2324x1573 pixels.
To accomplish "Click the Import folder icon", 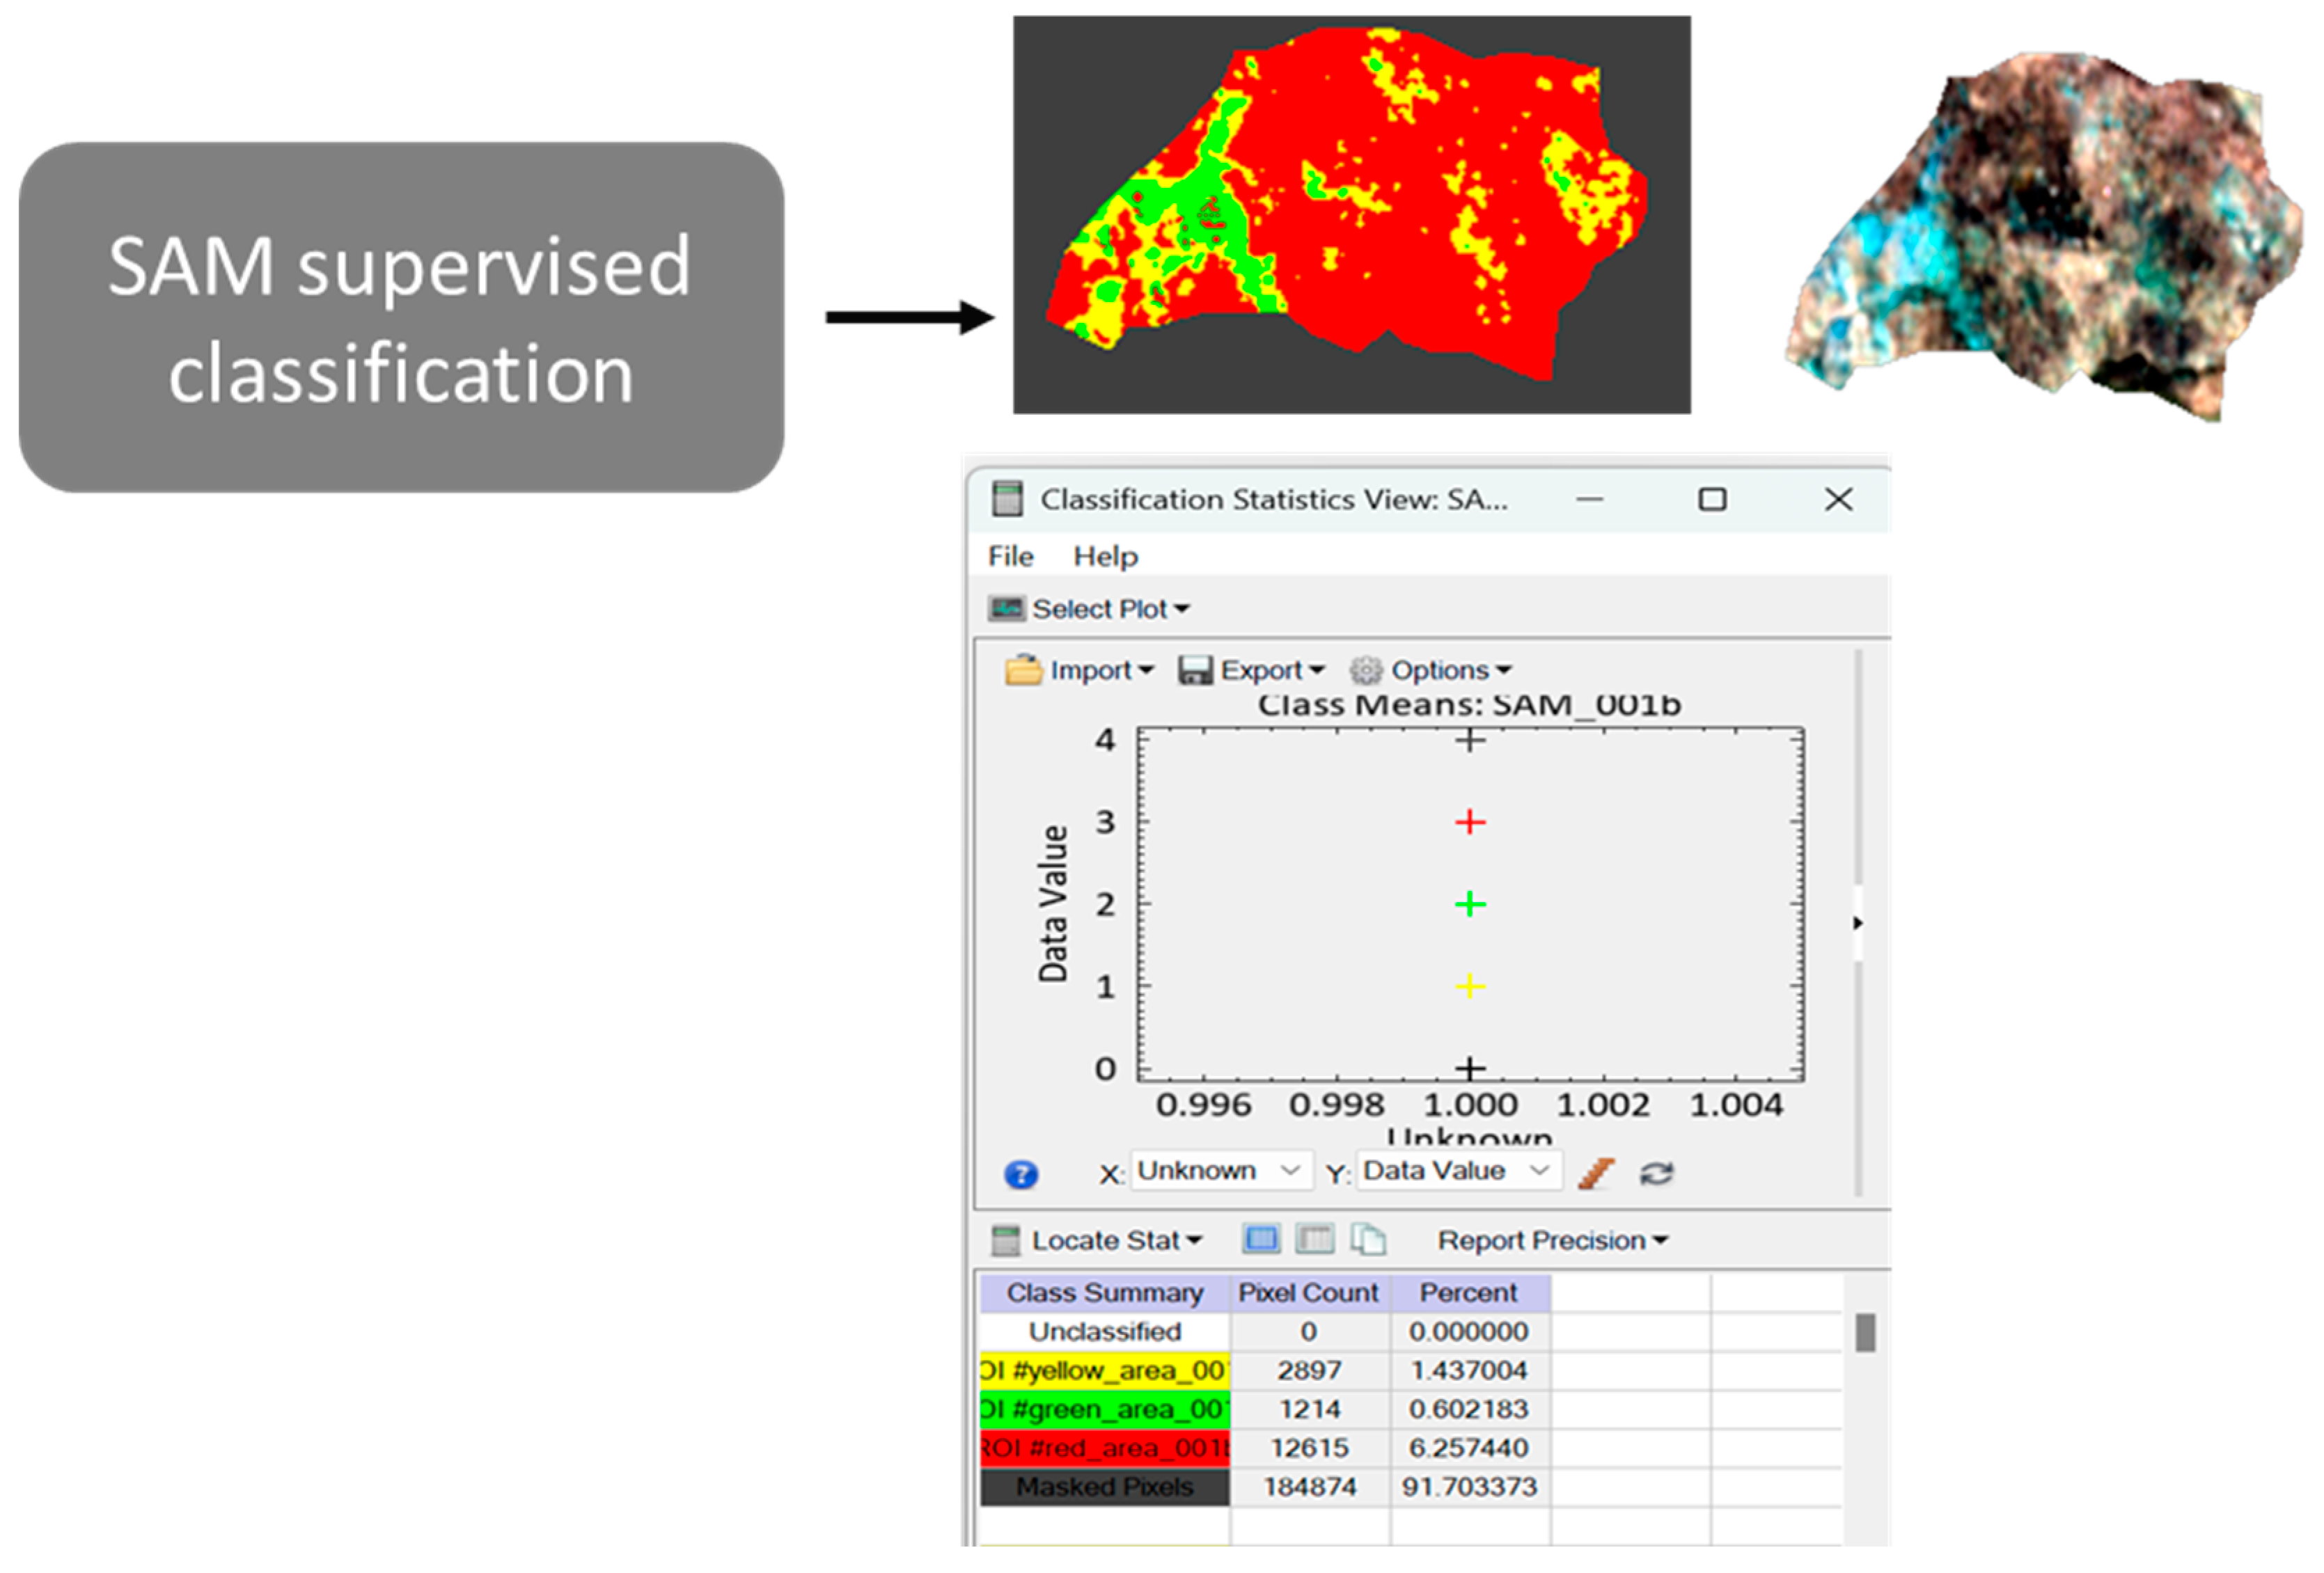I will (x=1023, y=669).
